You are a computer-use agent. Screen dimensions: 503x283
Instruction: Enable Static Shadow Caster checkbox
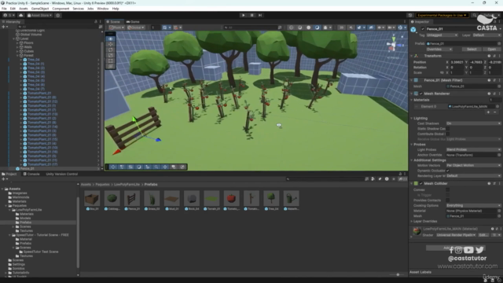pos(447,129)
